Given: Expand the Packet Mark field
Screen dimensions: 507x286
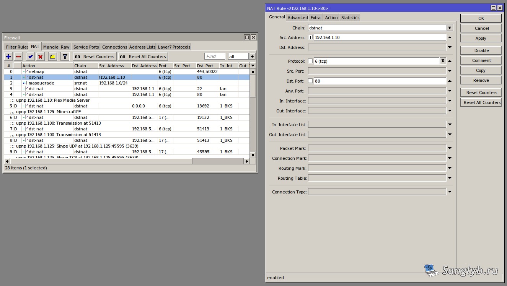Looking at the screenshot, I should tap(450, 148).
